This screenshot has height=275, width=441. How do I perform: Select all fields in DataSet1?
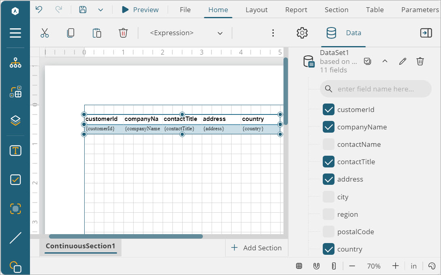pos(367,61)
